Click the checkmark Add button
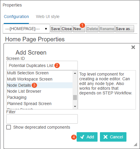This screenshot has height=149, width=140. click(87, 137)
